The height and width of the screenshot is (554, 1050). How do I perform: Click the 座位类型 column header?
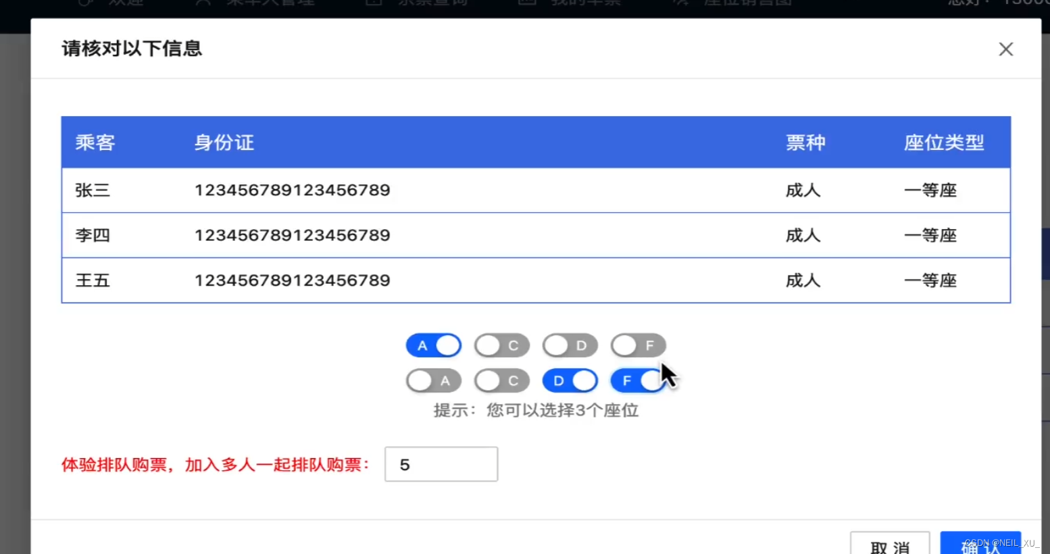point(944,143)
